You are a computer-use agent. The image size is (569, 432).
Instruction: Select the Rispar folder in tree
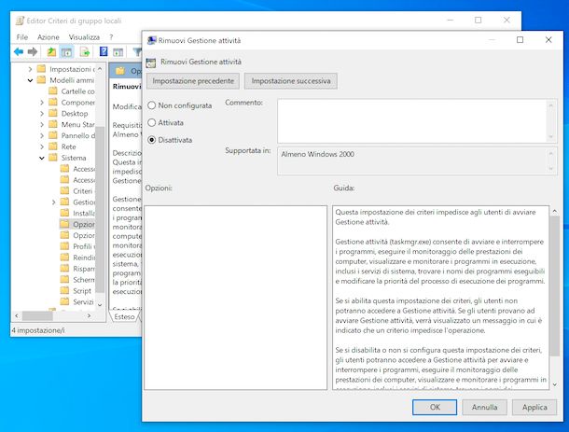tap(77, 269)
